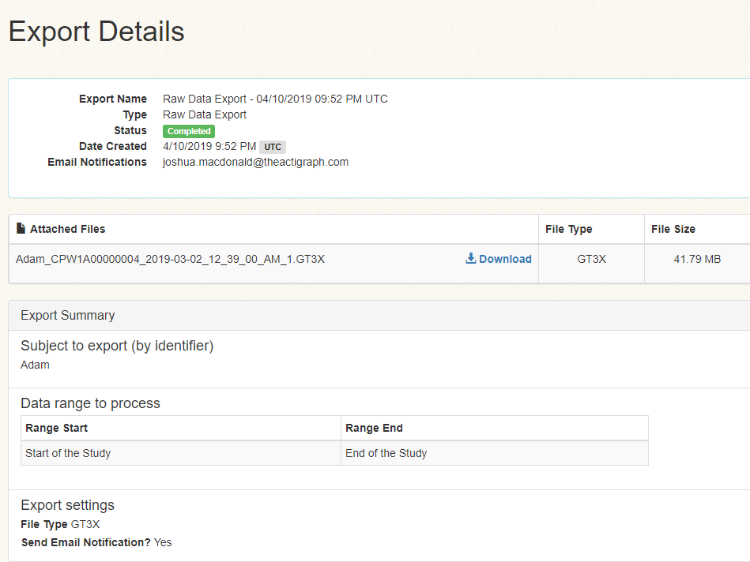The height and width of the screenshot is (562, 750).
Task: Select the End of the Study cell
Action: pyautogui.click(x=386, y=453)
